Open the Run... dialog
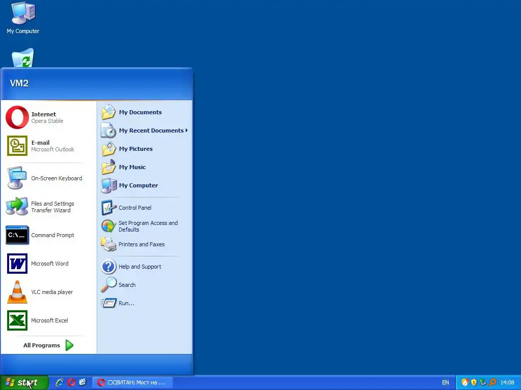This screenshot has width=521, height=390. (x=145, y=303)
